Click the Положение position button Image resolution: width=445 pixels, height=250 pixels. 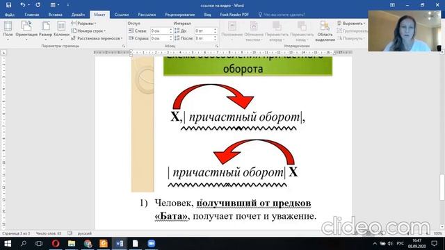pyautogui.click(x=232, y=31)
